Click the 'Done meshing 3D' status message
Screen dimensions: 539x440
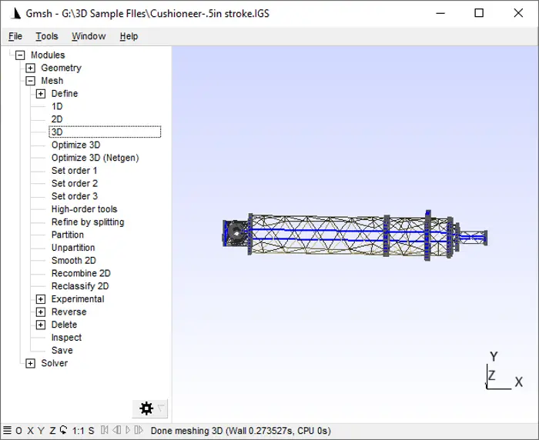(x=240, y=431)
